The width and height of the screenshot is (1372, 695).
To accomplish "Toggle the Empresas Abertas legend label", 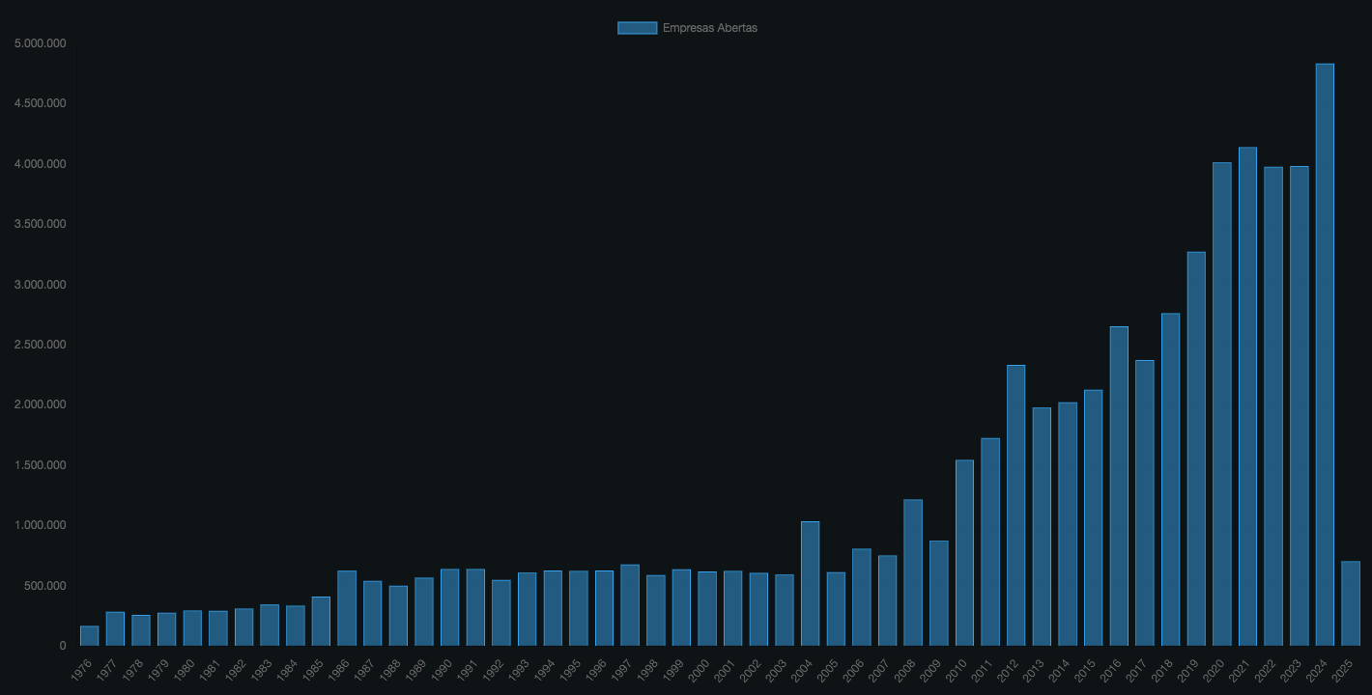I will pyautogui.click(x=709, y=28).
